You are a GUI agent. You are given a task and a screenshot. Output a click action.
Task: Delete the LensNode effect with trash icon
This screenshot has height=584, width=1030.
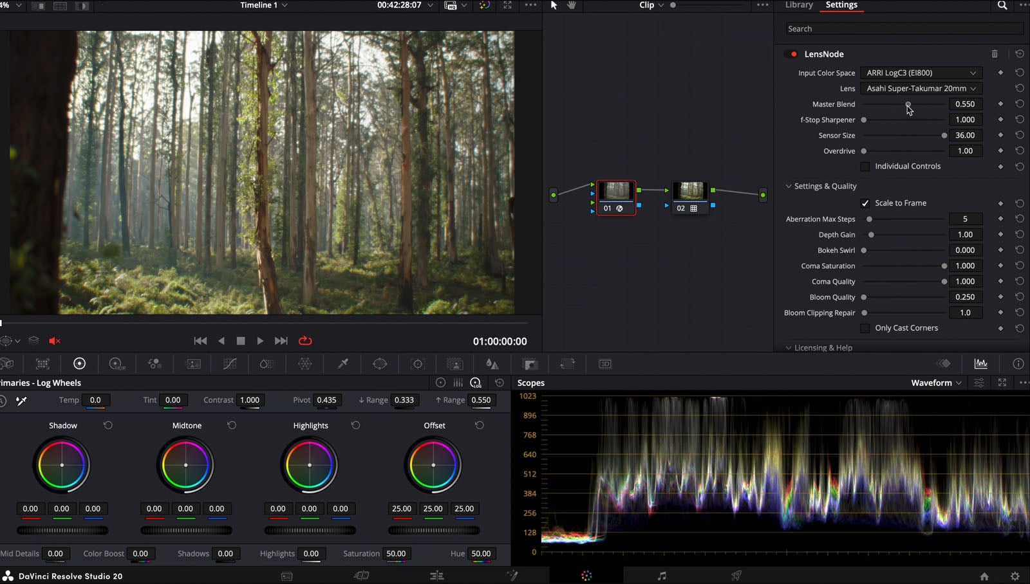[995, 54]
